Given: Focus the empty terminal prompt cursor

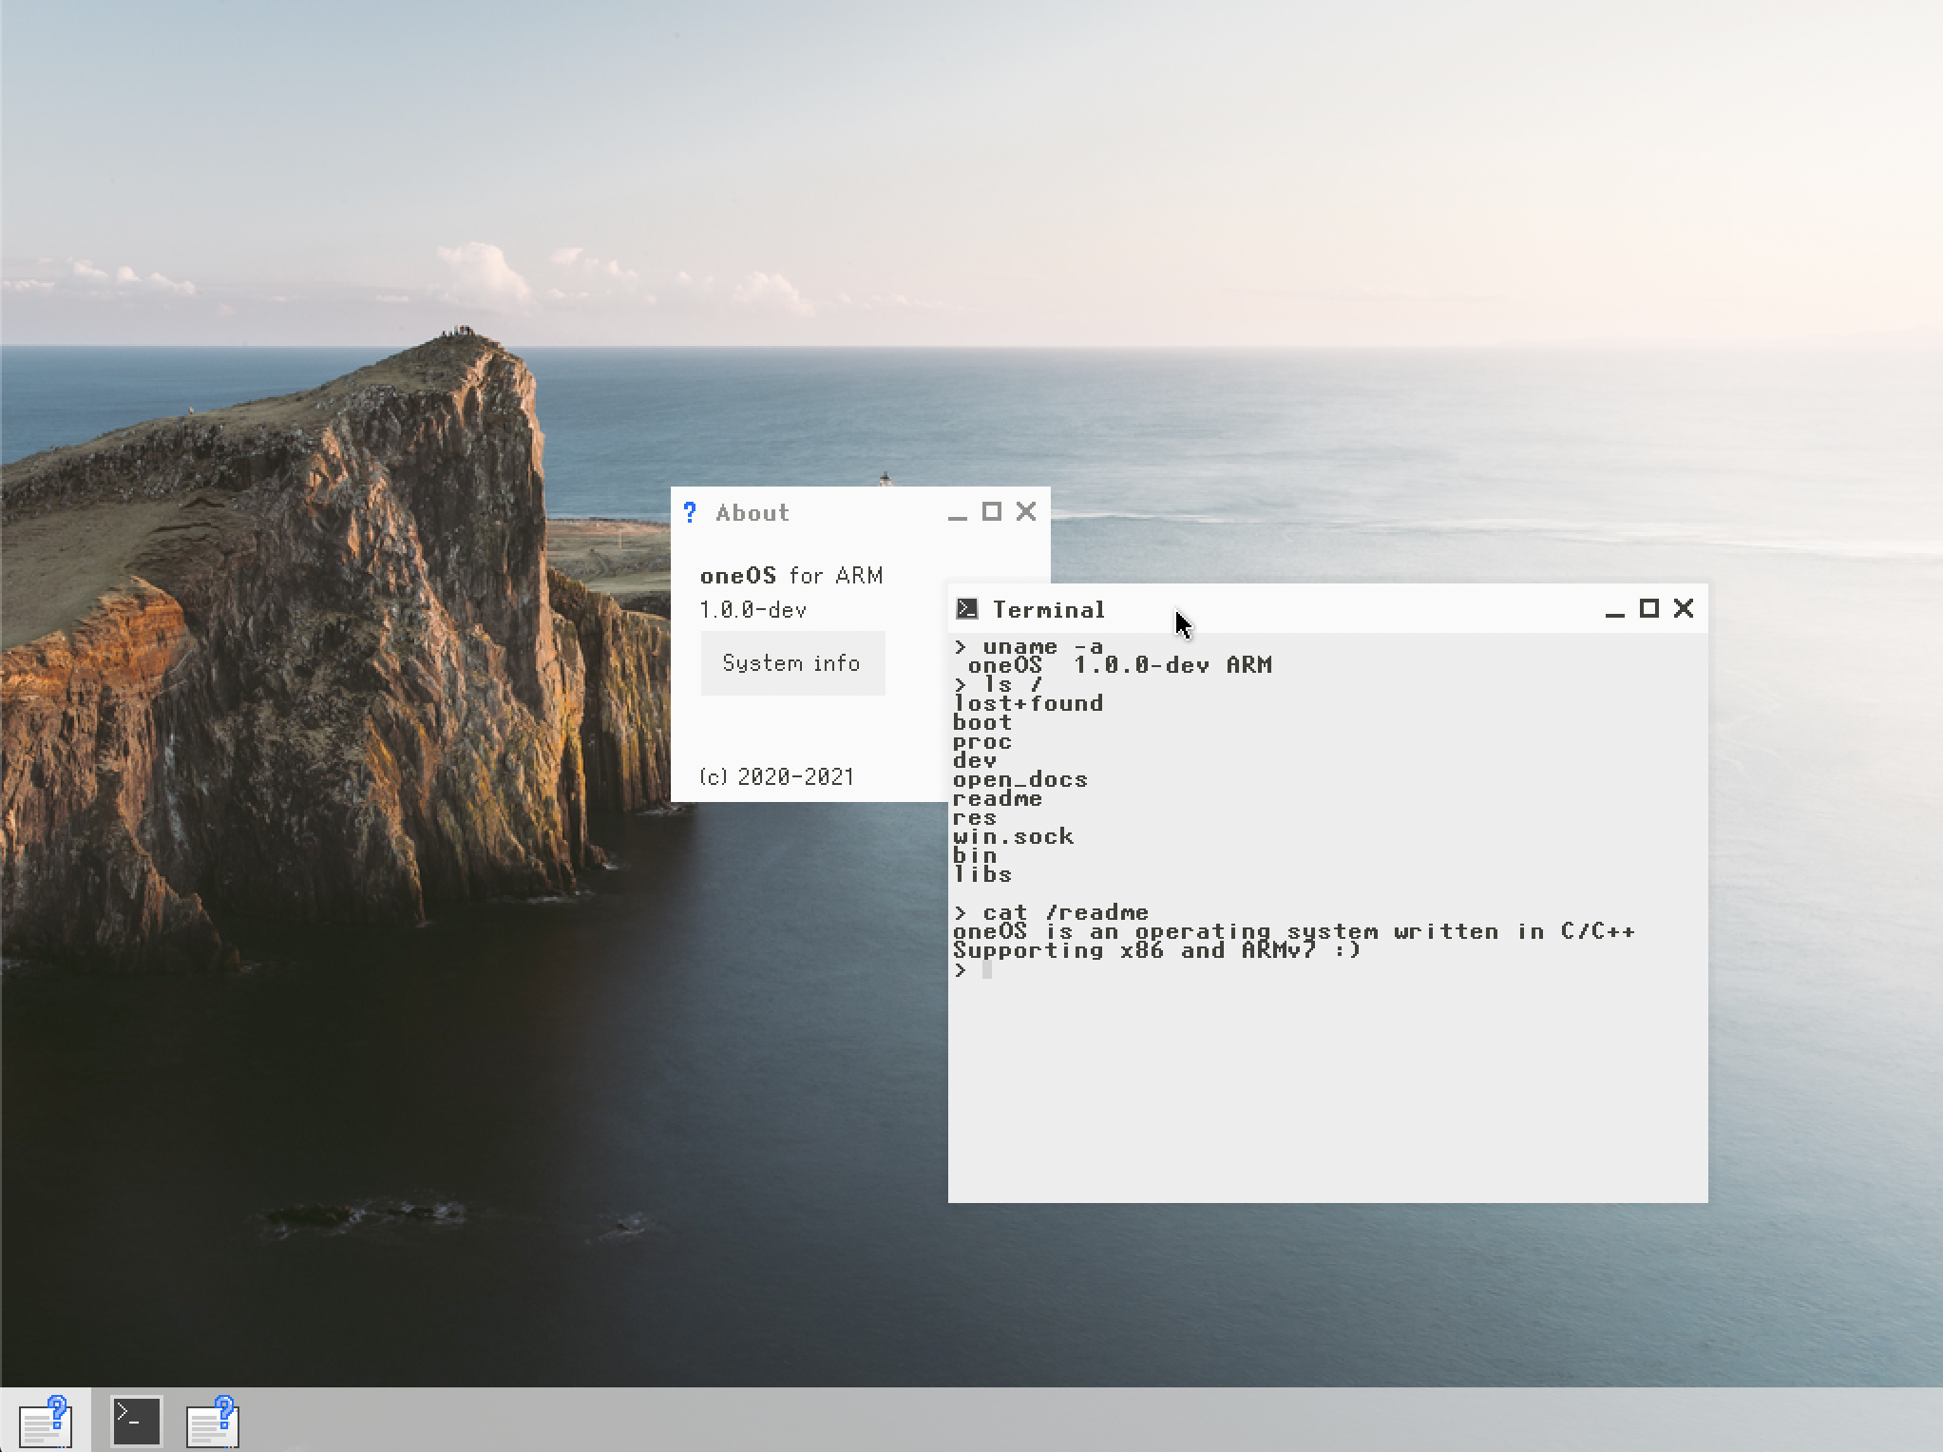Looking at the screenshot, I should pyautogui.click(x=986, y=969).
